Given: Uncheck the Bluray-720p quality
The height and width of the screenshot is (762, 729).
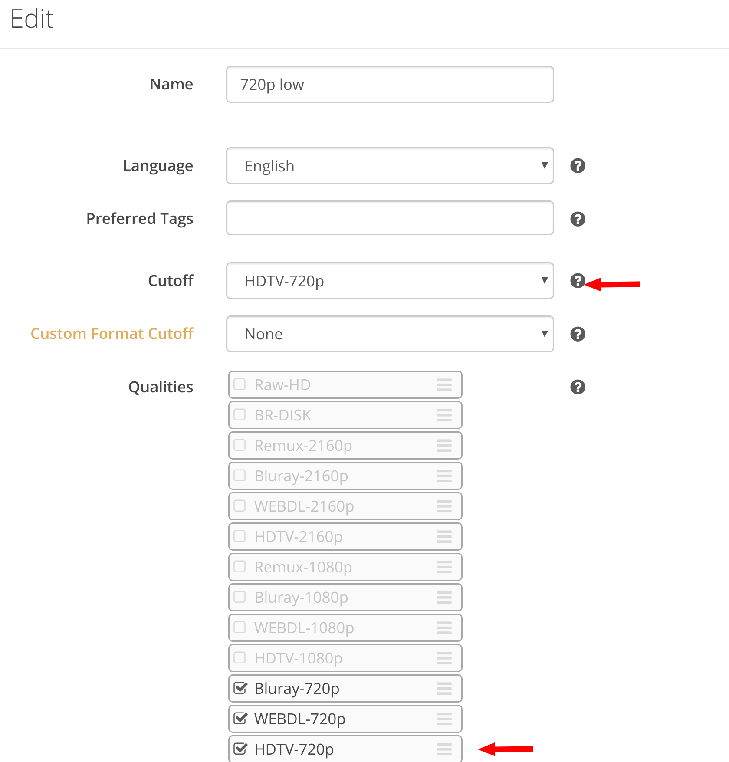Looking at the screenshot, I should click(240, 688).
